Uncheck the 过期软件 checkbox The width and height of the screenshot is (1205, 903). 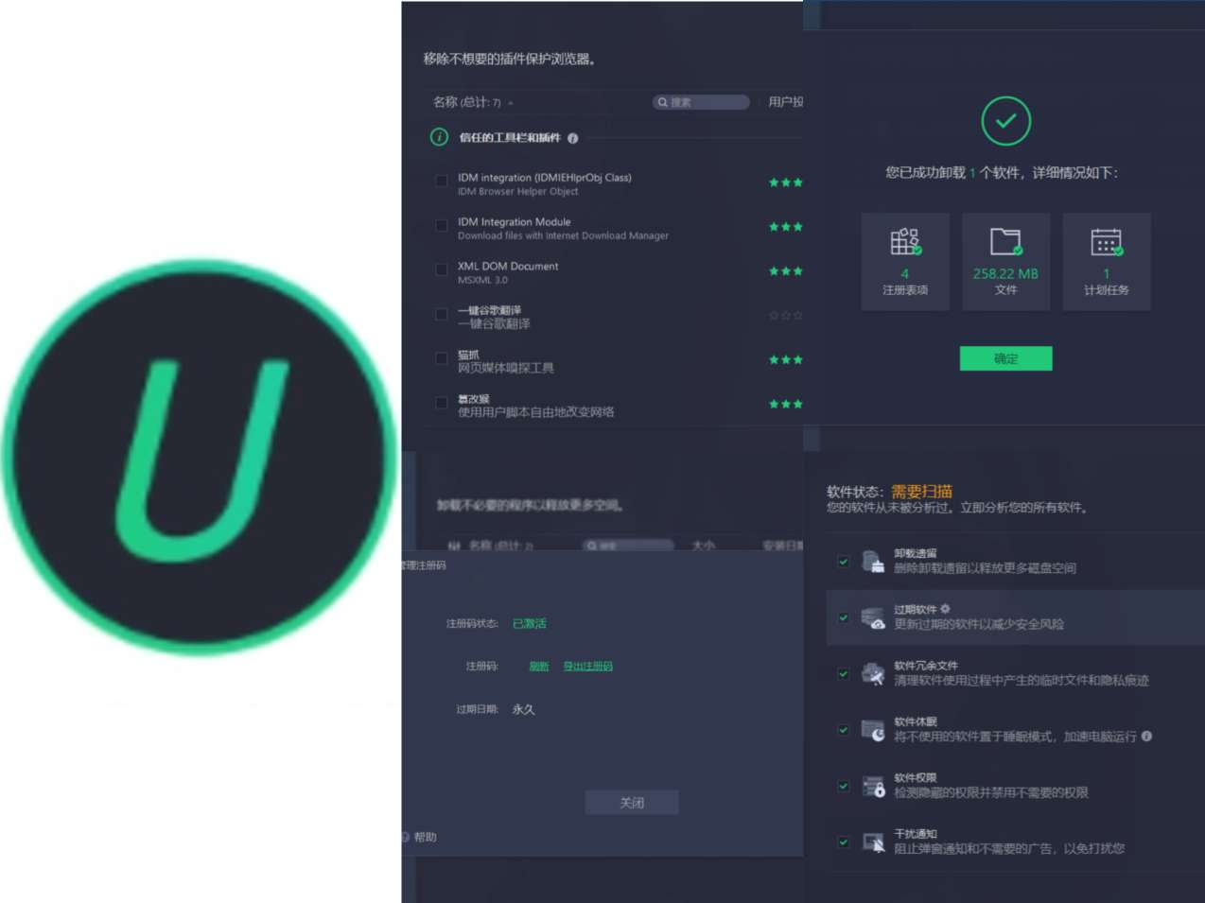coord(843,617)
